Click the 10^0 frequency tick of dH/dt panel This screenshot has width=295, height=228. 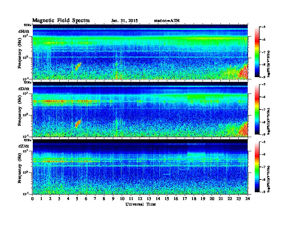click(x=26, y=57)
